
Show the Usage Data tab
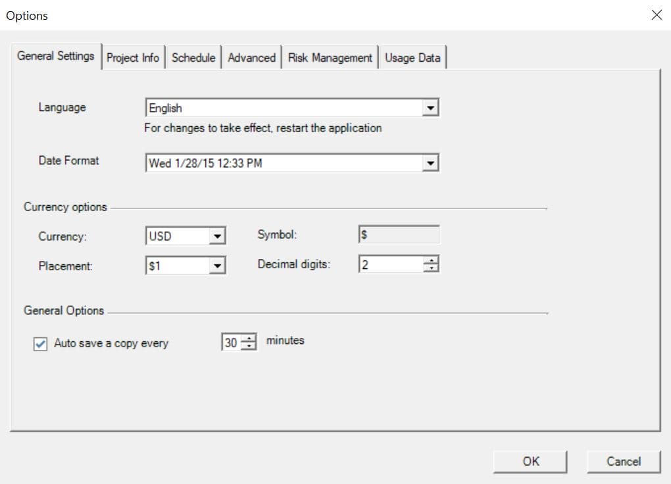point(412,58)
